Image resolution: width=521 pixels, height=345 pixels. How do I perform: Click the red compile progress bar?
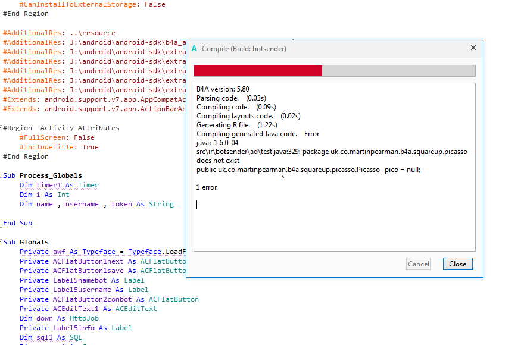[x=258, y=71]
